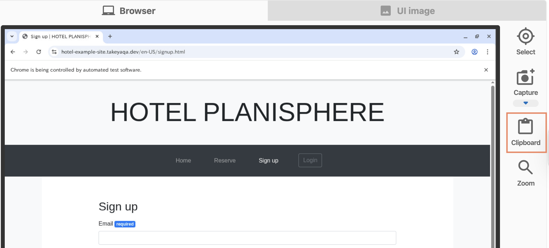The image size is (549, 248).
Task: Switch to the UI image tab
Action: pos(407,11)
